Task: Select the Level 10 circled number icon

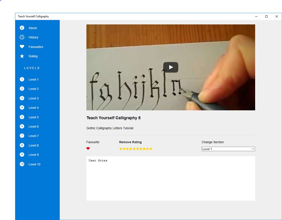Action: tap(22, 164)
